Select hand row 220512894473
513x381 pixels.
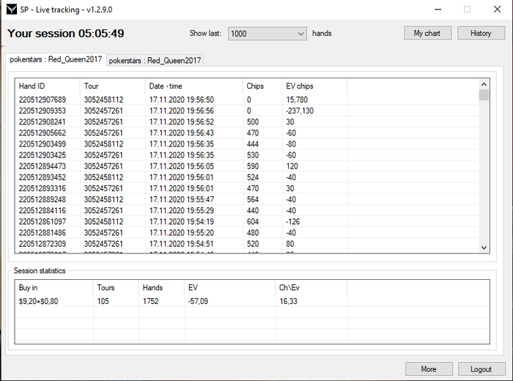click(x=247, y=166)
